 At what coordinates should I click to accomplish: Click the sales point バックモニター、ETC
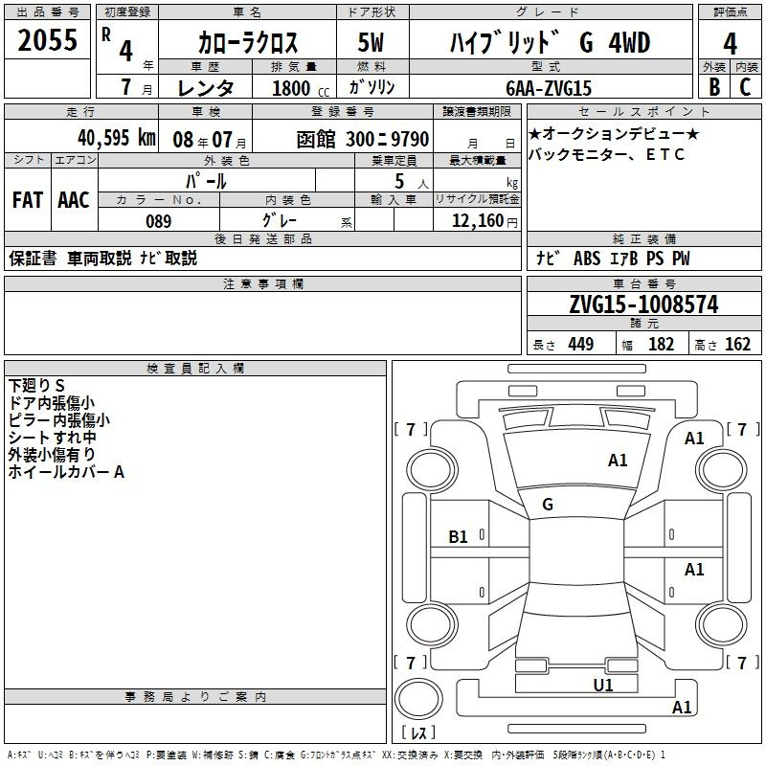click(606, 154)
